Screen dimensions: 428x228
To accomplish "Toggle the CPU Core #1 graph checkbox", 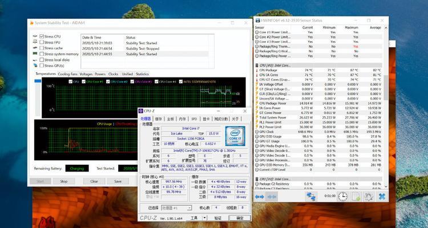I will (84, 82).
